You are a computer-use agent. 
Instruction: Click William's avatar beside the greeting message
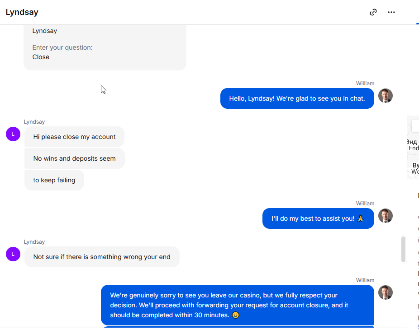point(386,96)
